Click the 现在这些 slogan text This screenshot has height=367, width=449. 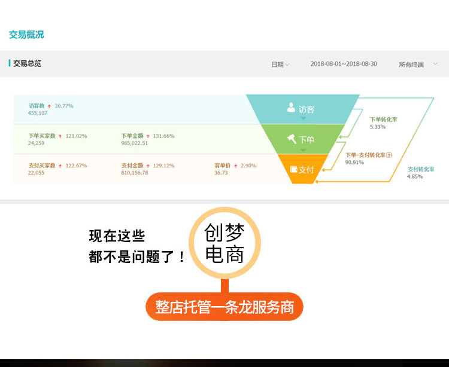click(x=117, y=236)
